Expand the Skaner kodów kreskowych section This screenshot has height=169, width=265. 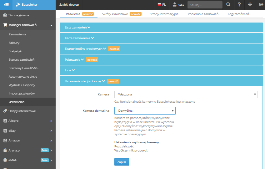tap(85, 49)
